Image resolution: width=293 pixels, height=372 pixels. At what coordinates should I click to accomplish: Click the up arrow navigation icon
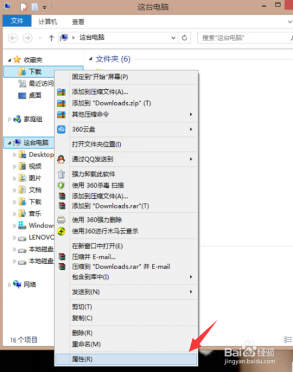(51, 38)
